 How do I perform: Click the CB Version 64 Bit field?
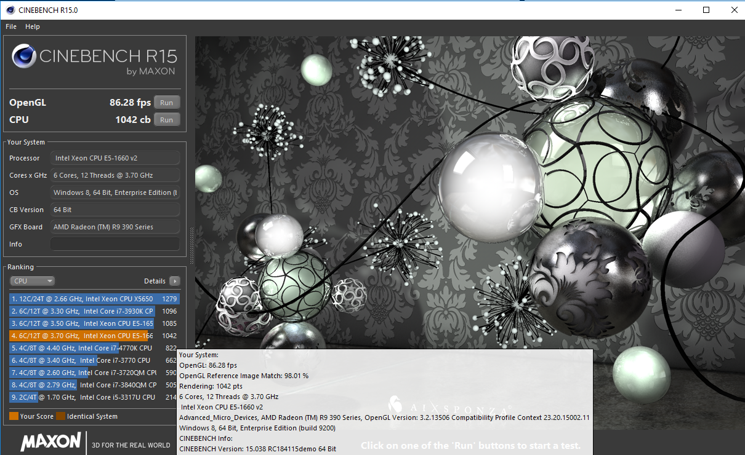point(115,210)
